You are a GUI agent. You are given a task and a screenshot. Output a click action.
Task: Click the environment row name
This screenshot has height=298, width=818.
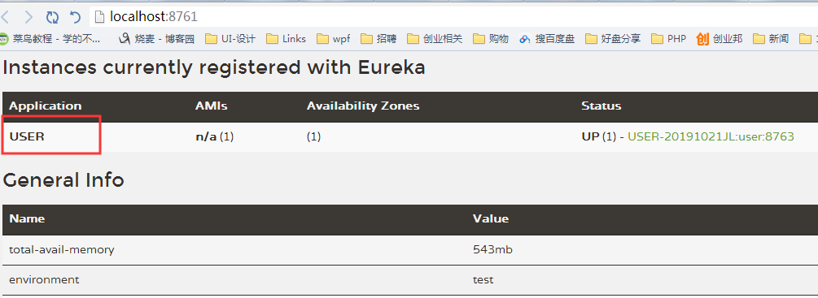[x=44, y=280]
